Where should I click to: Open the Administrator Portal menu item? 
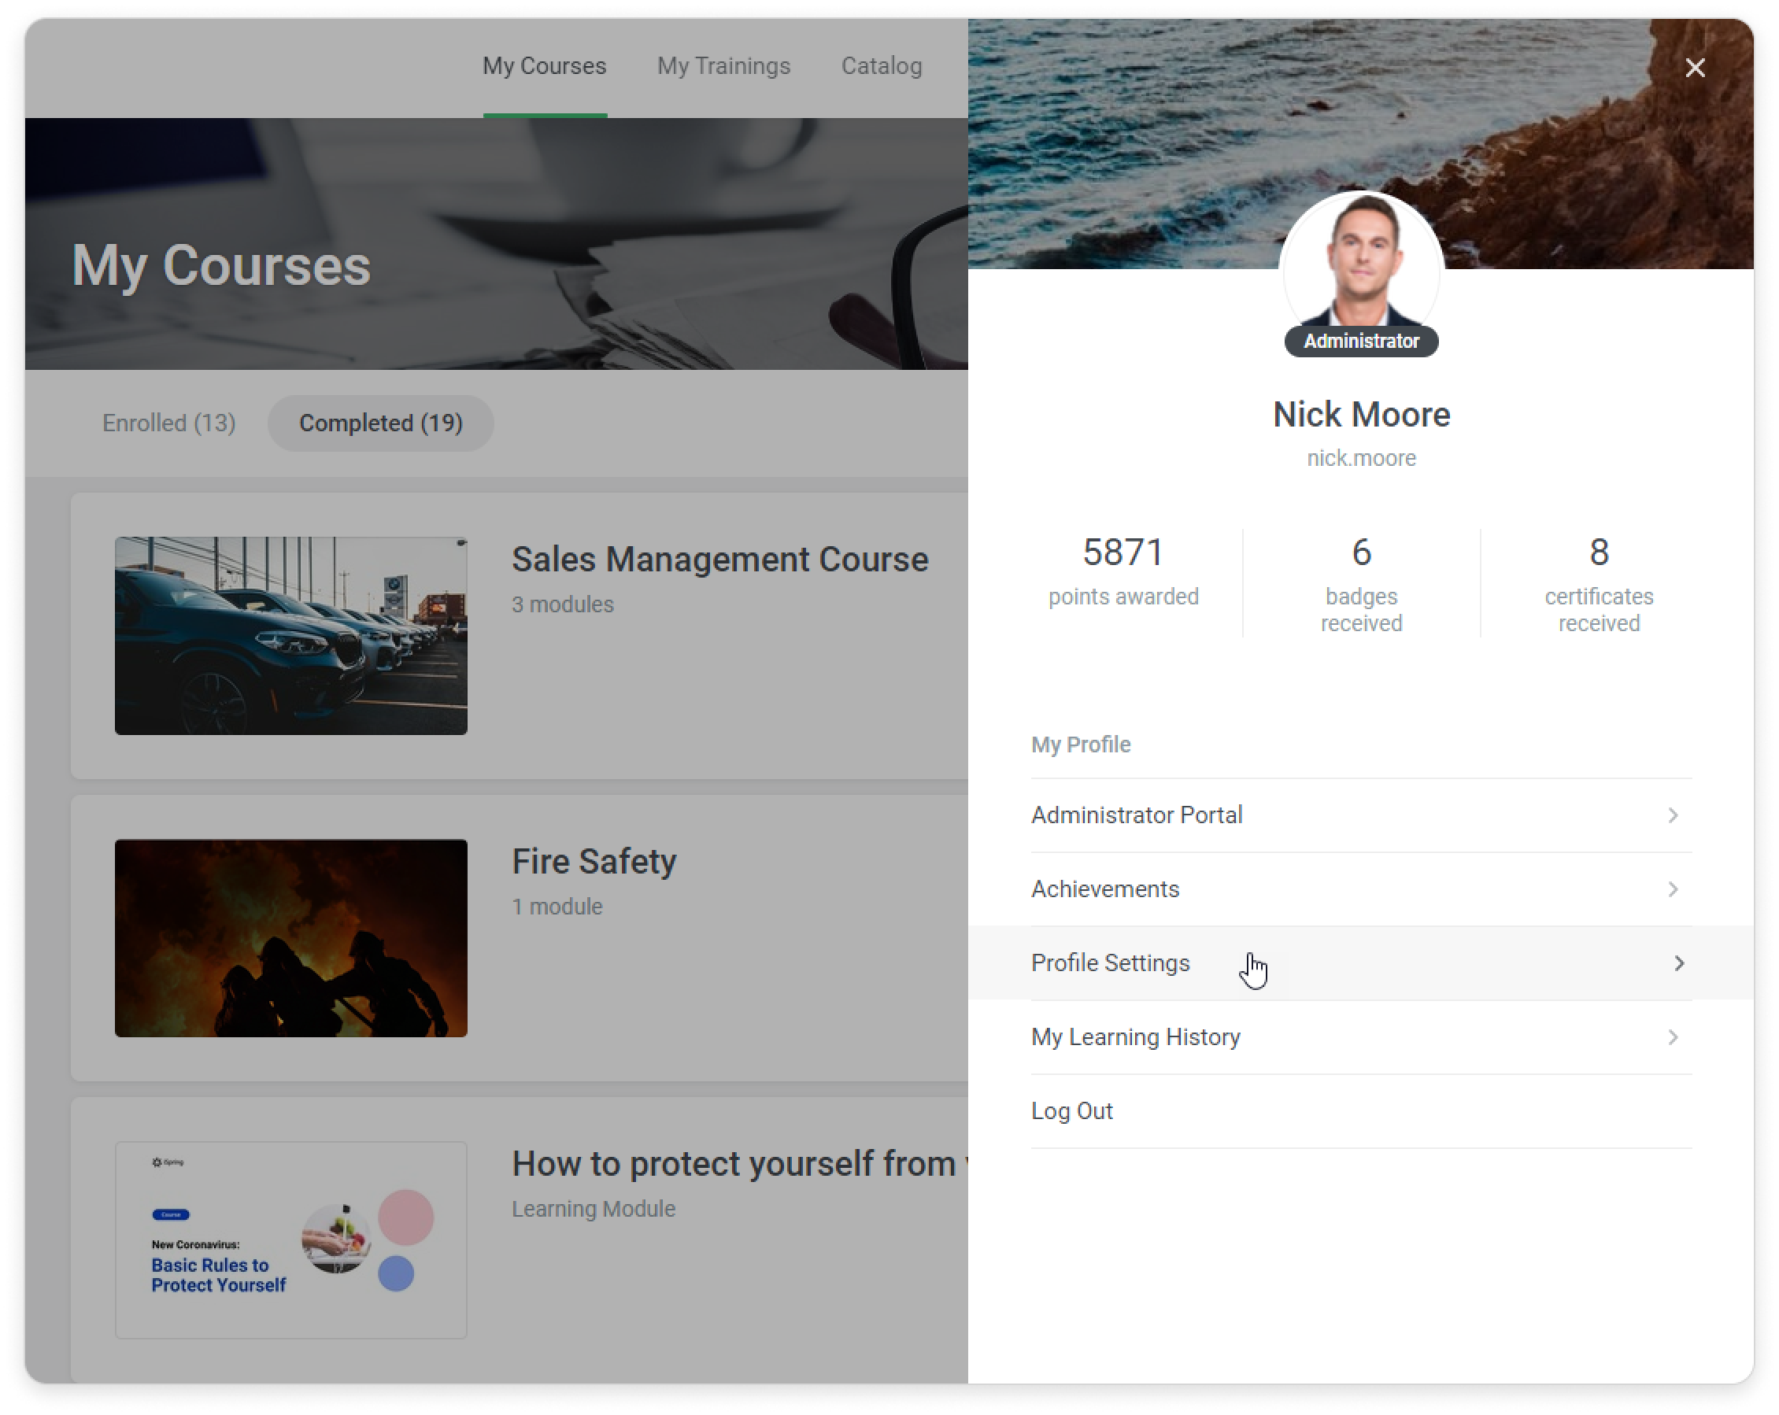1136,816
